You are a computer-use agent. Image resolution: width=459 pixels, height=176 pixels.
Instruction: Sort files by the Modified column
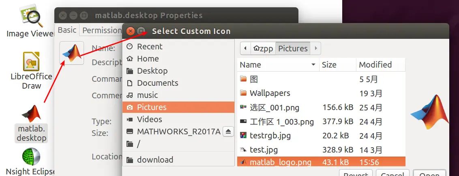(x=381, y=65)
